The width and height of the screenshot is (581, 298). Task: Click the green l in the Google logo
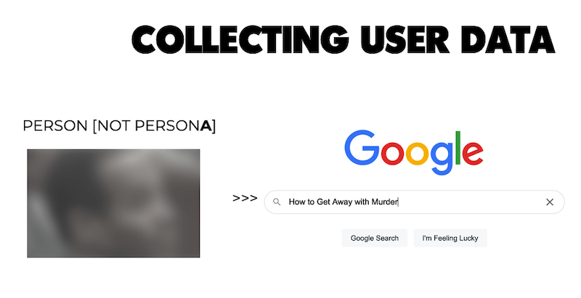[458, 148]
